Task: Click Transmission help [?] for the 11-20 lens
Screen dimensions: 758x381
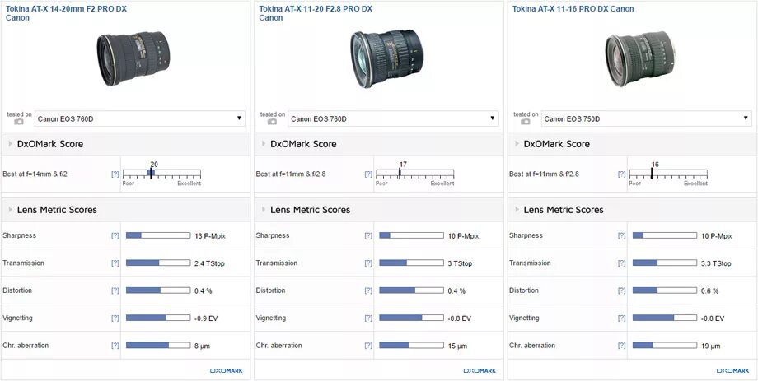Action: pyautogui.click(x=368, y=263)
